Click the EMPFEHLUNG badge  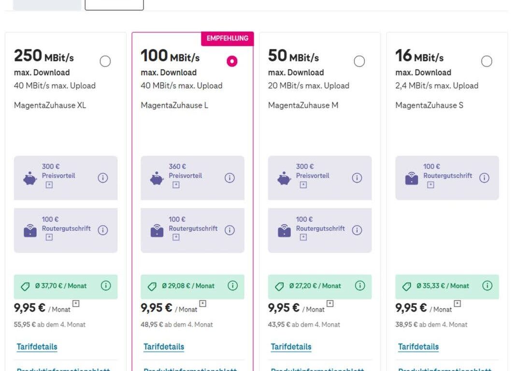pyautogui.click(x=228, y=39)
